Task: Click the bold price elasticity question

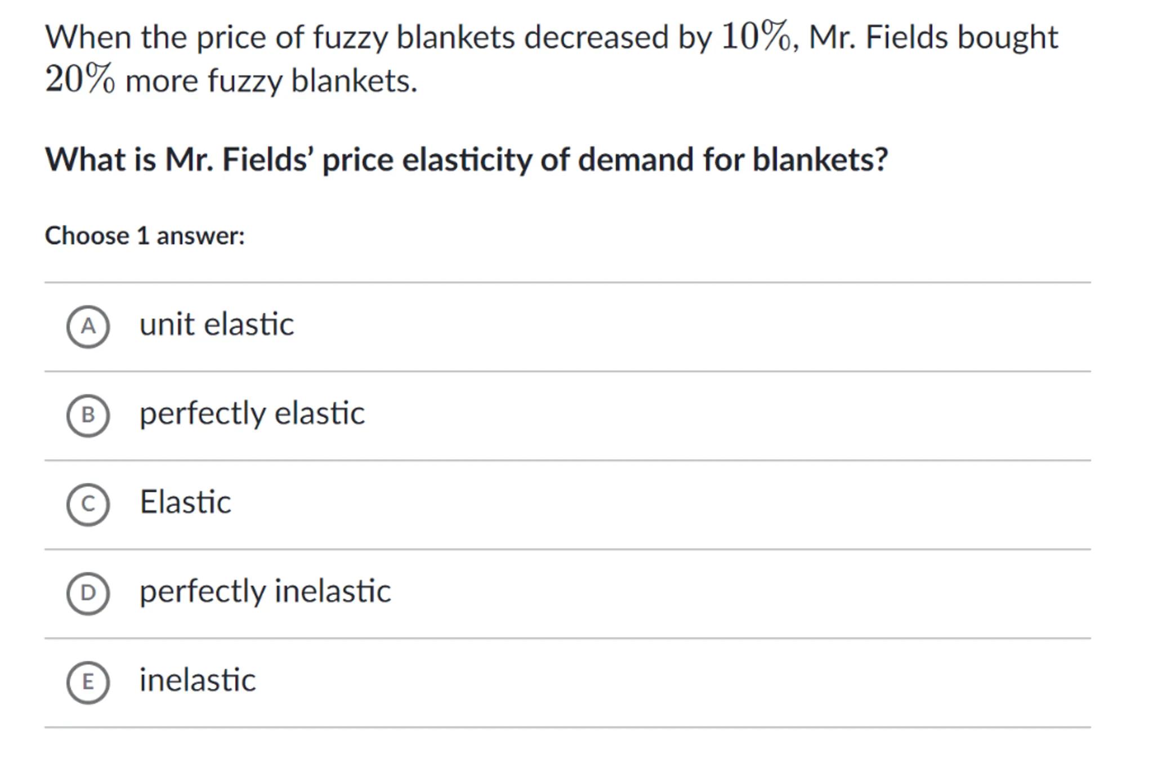Action: [x=466, y=159]
